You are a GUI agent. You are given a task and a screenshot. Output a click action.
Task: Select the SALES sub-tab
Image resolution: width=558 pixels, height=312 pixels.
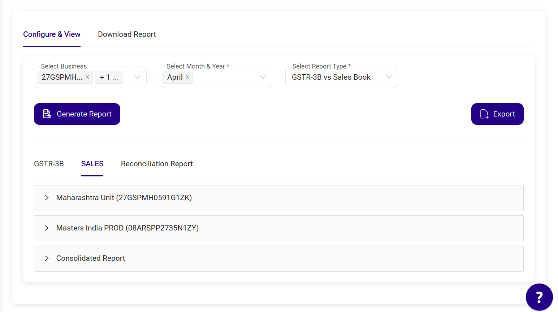tap(92, 164)
